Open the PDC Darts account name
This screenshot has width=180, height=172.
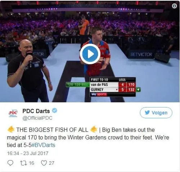coord(36,111)
